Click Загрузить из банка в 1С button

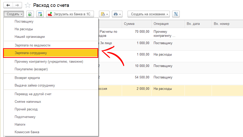(70, 14)
